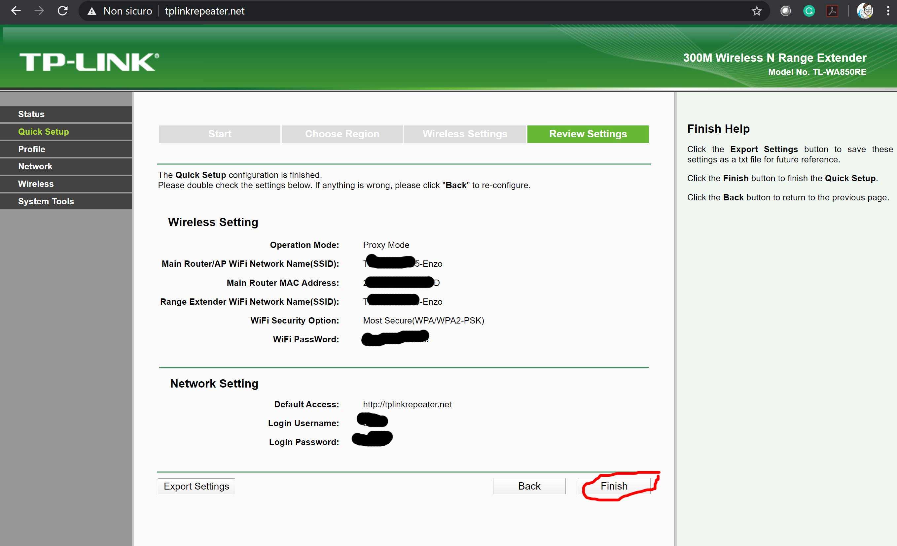Viewport: 897px width, 546px height.
Task: Reload the page with refresh icon
Action: 63,11
